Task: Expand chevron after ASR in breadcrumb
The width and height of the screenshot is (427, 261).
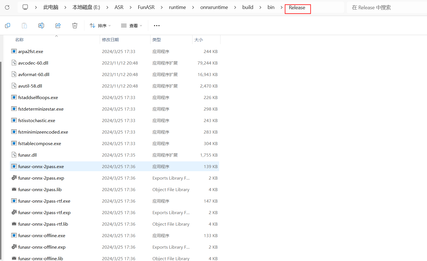Action: pyautogui.click(x=131, y=7)
